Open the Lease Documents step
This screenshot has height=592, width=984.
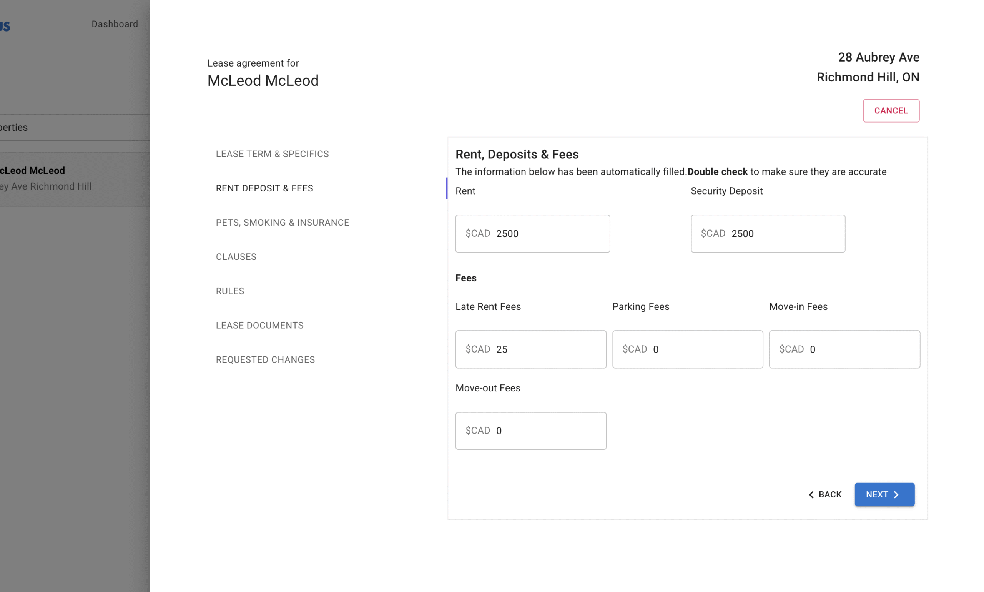(259, 326)
